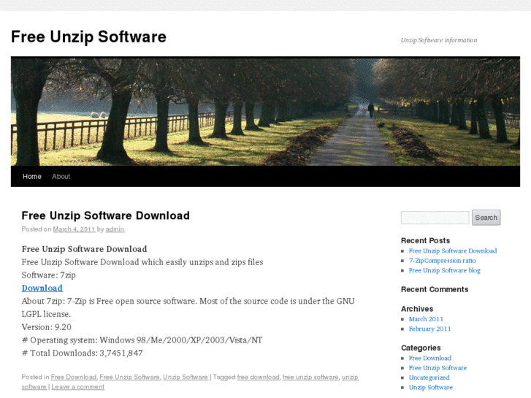
Task: Click the Recent Comments heading
Action: (435, 289)
